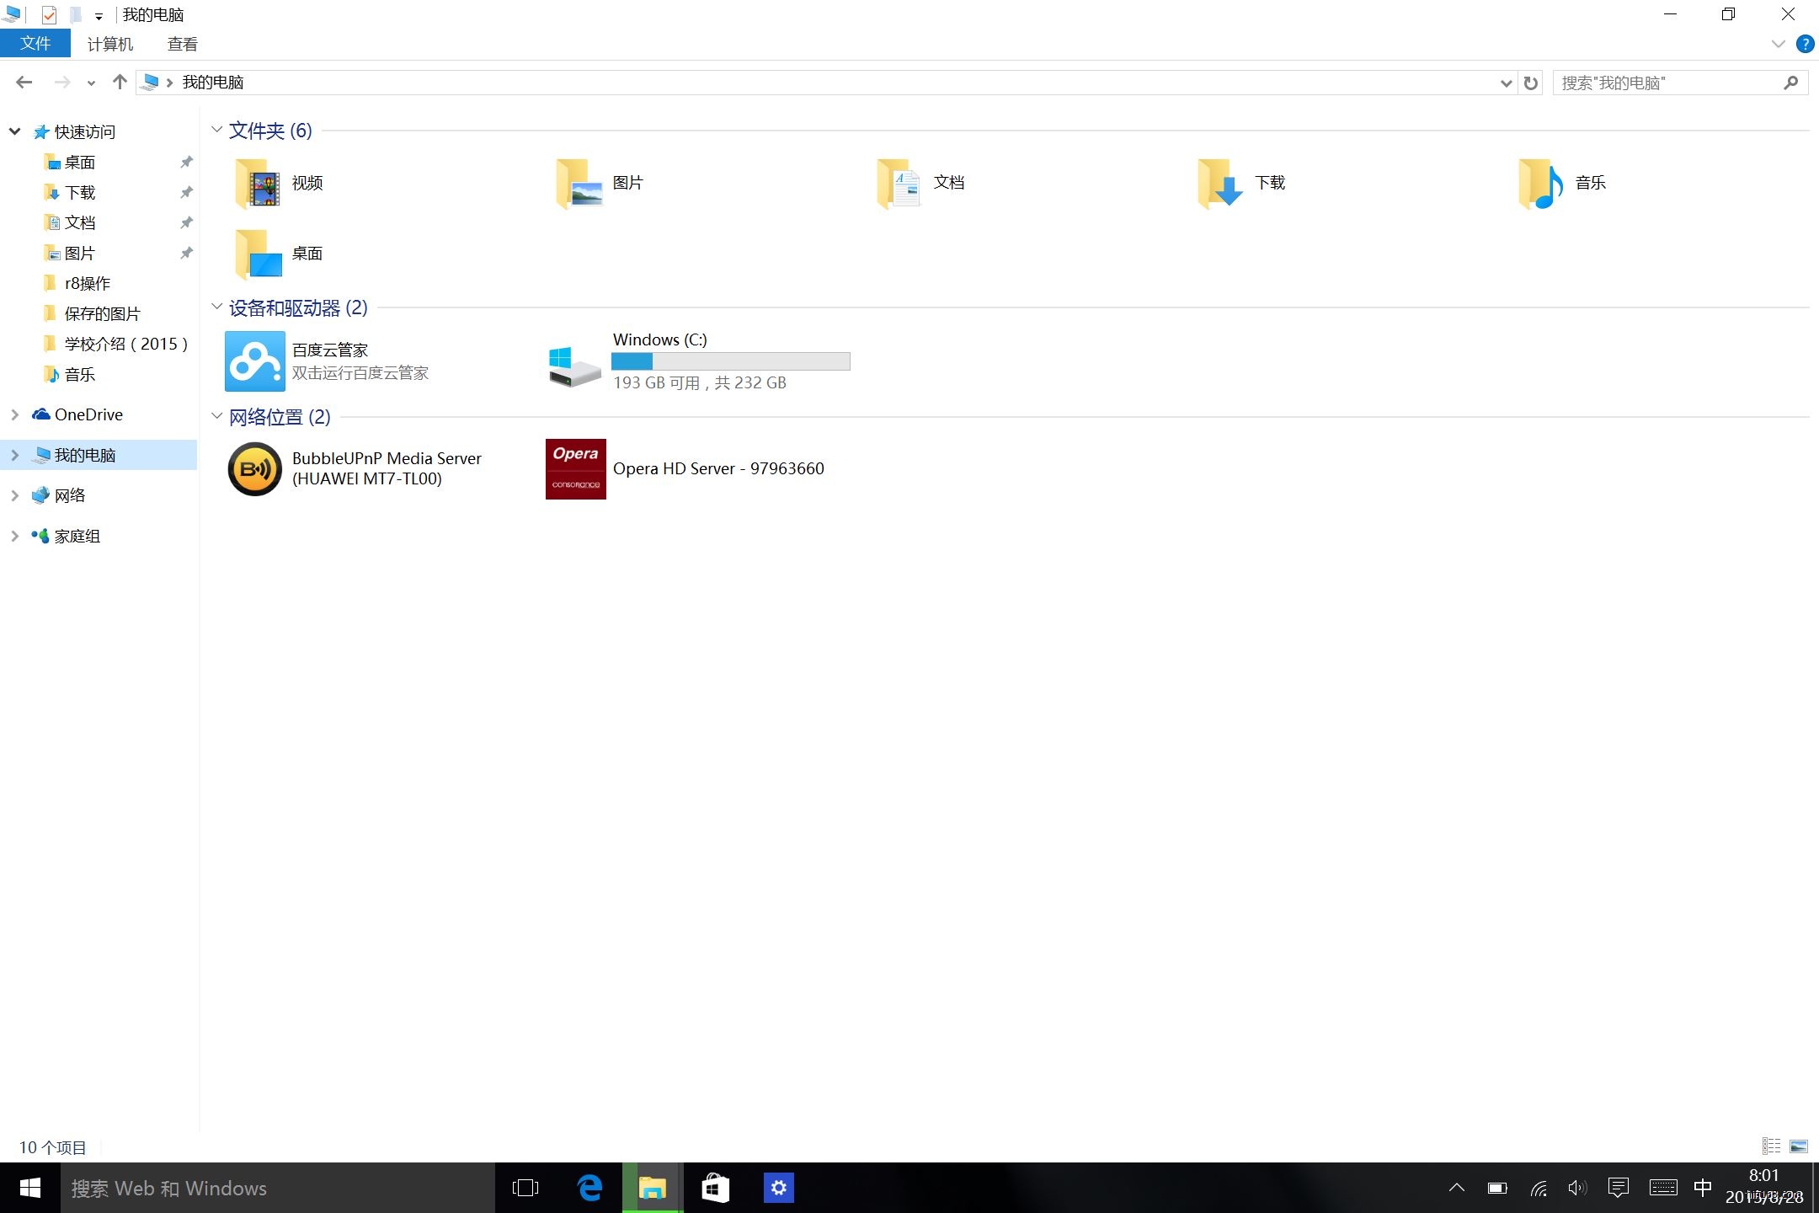This screenshot has width=1819, height=1213.
Task: Open the 查看 ribbon tab
Action: point(182,44)
